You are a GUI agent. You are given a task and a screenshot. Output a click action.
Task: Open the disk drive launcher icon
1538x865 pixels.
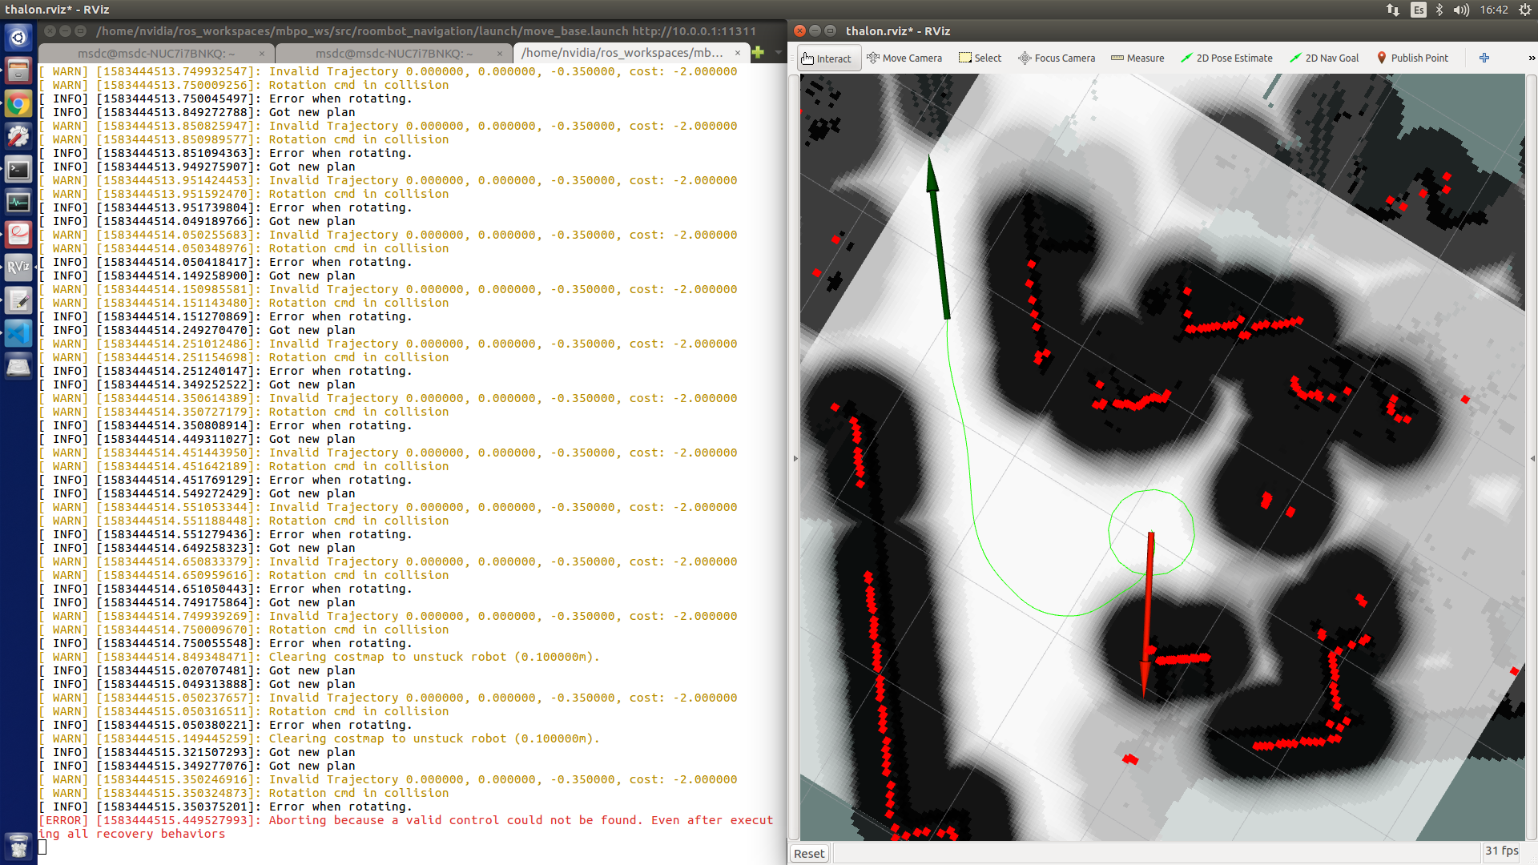tap(18, 367)
